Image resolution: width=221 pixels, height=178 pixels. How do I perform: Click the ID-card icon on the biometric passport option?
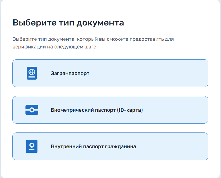(31, 109)
